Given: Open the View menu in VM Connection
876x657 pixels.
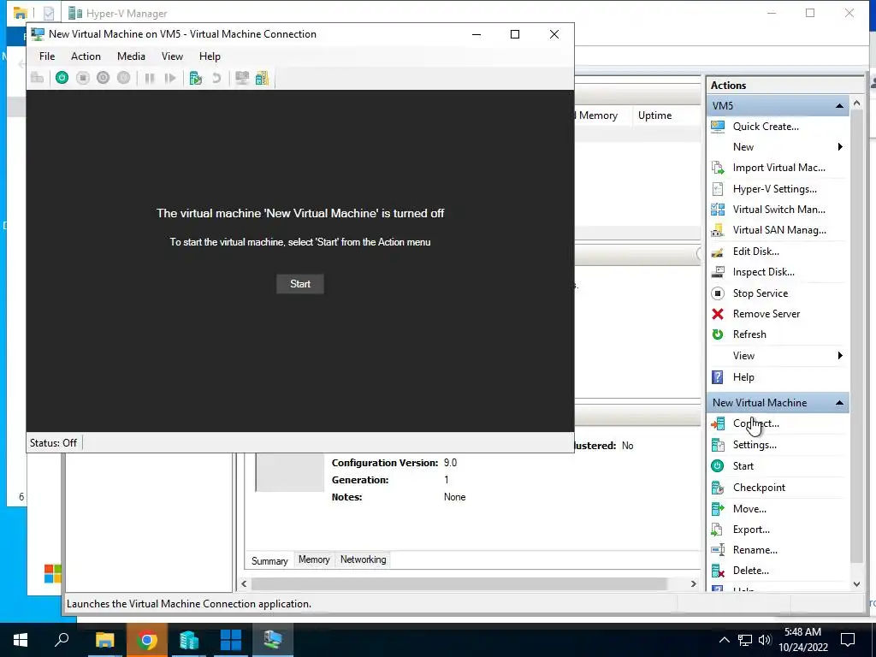Looking at the screenshot, I should click(x=172, y=56).
